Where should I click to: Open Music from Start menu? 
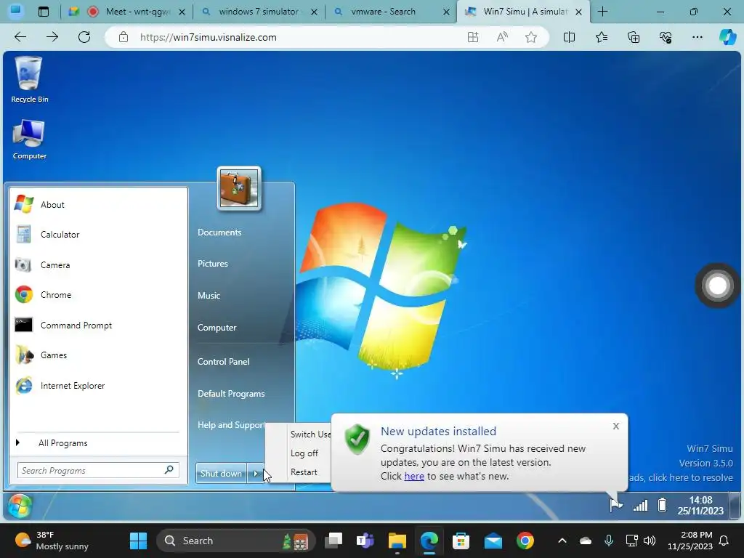pyautogui.click(x=209, y=296)
